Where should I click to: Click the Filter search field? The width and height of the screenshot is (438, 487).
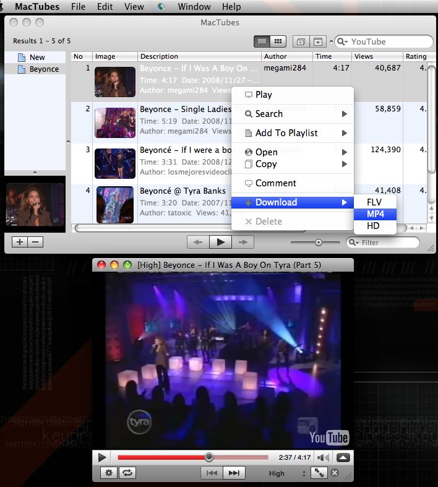click(x=383, y=242)
